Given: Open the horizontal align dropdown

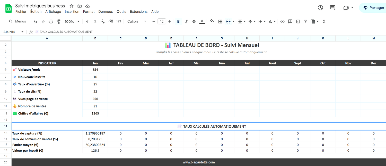Looking at the screenshot, I should click(x=242, y=21).
